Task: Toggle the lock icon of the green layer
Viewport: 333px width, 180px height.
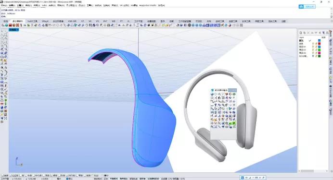Action: click(316, 50)
